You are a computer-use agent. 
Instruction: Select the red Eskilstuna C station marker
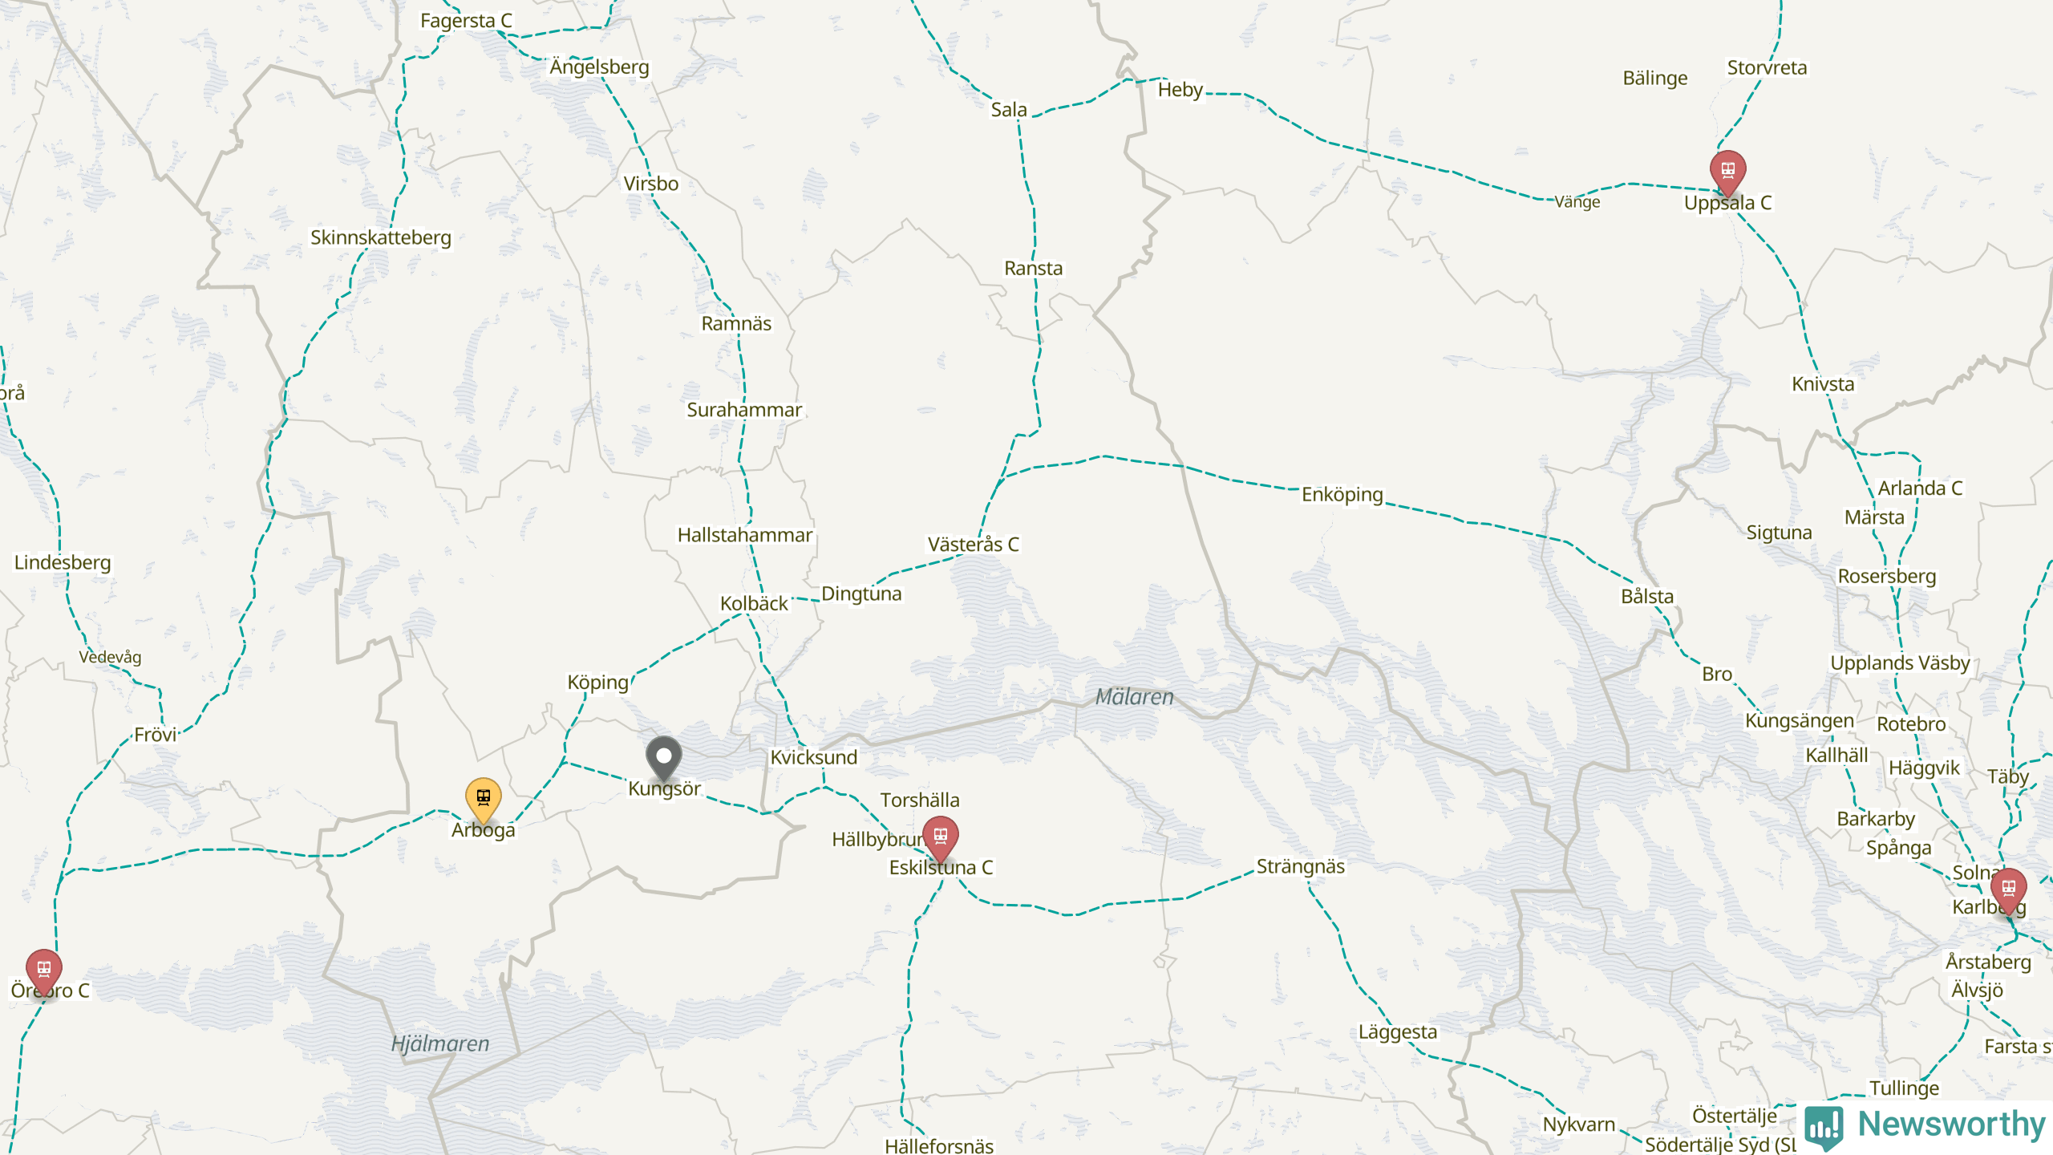pos(941,839)
